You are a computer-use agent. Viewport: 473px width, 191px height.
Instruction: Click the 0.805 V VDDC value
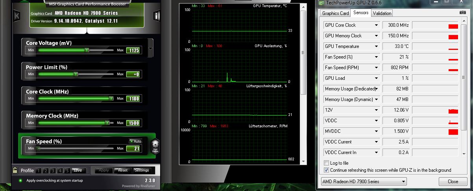(396, 121)
